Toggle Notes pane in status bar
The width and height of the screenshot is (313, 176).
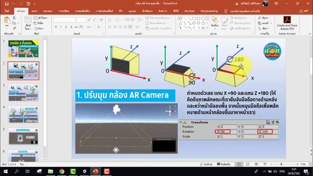(206, 164)
